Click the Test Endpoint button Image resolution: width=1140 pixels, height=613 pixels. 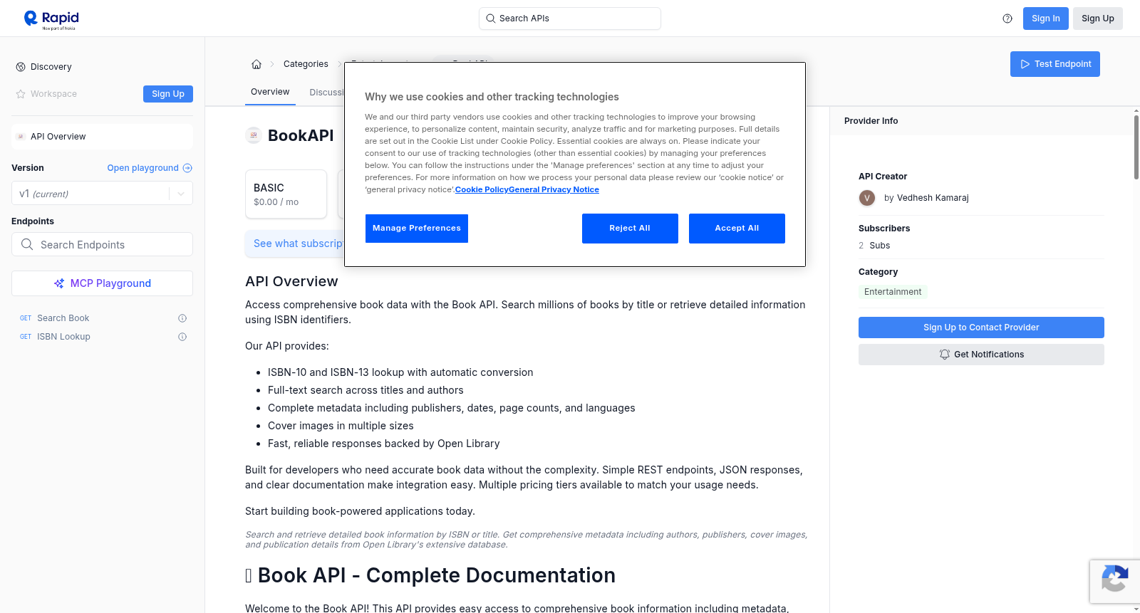tap(1055, 64)
